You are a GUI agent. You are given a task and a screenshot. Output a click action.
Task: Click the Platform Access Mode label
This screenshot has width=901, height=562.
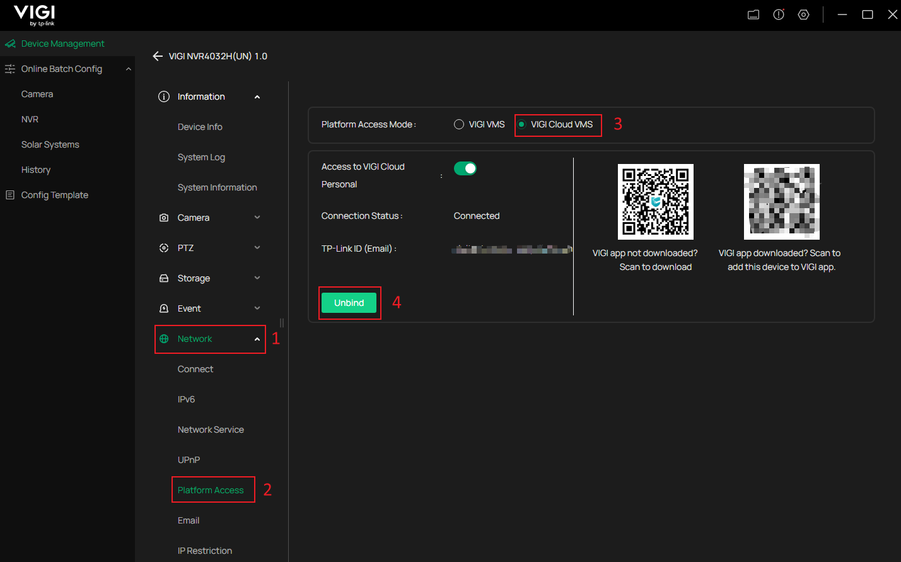[369, 124]
